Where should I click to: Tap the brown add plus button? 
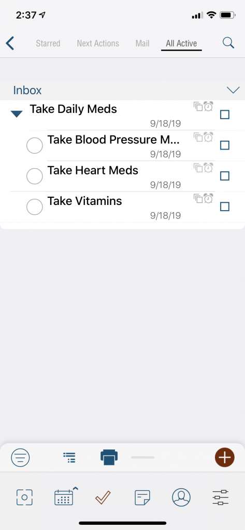[x=225, y=458]
